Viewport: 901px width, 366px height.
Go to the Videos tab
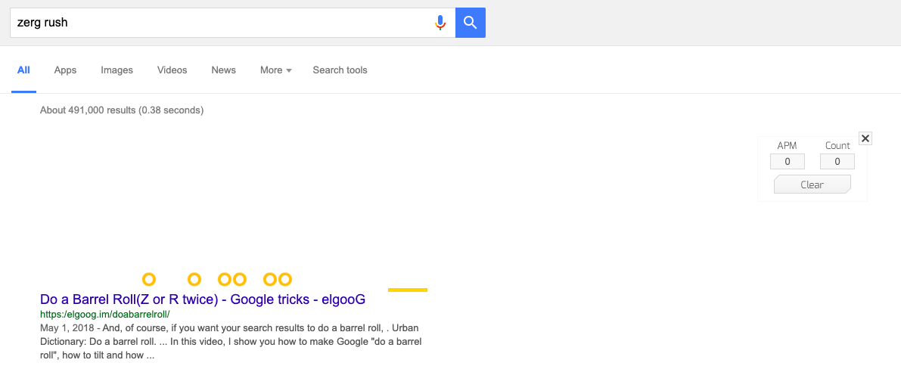[172, 70]
